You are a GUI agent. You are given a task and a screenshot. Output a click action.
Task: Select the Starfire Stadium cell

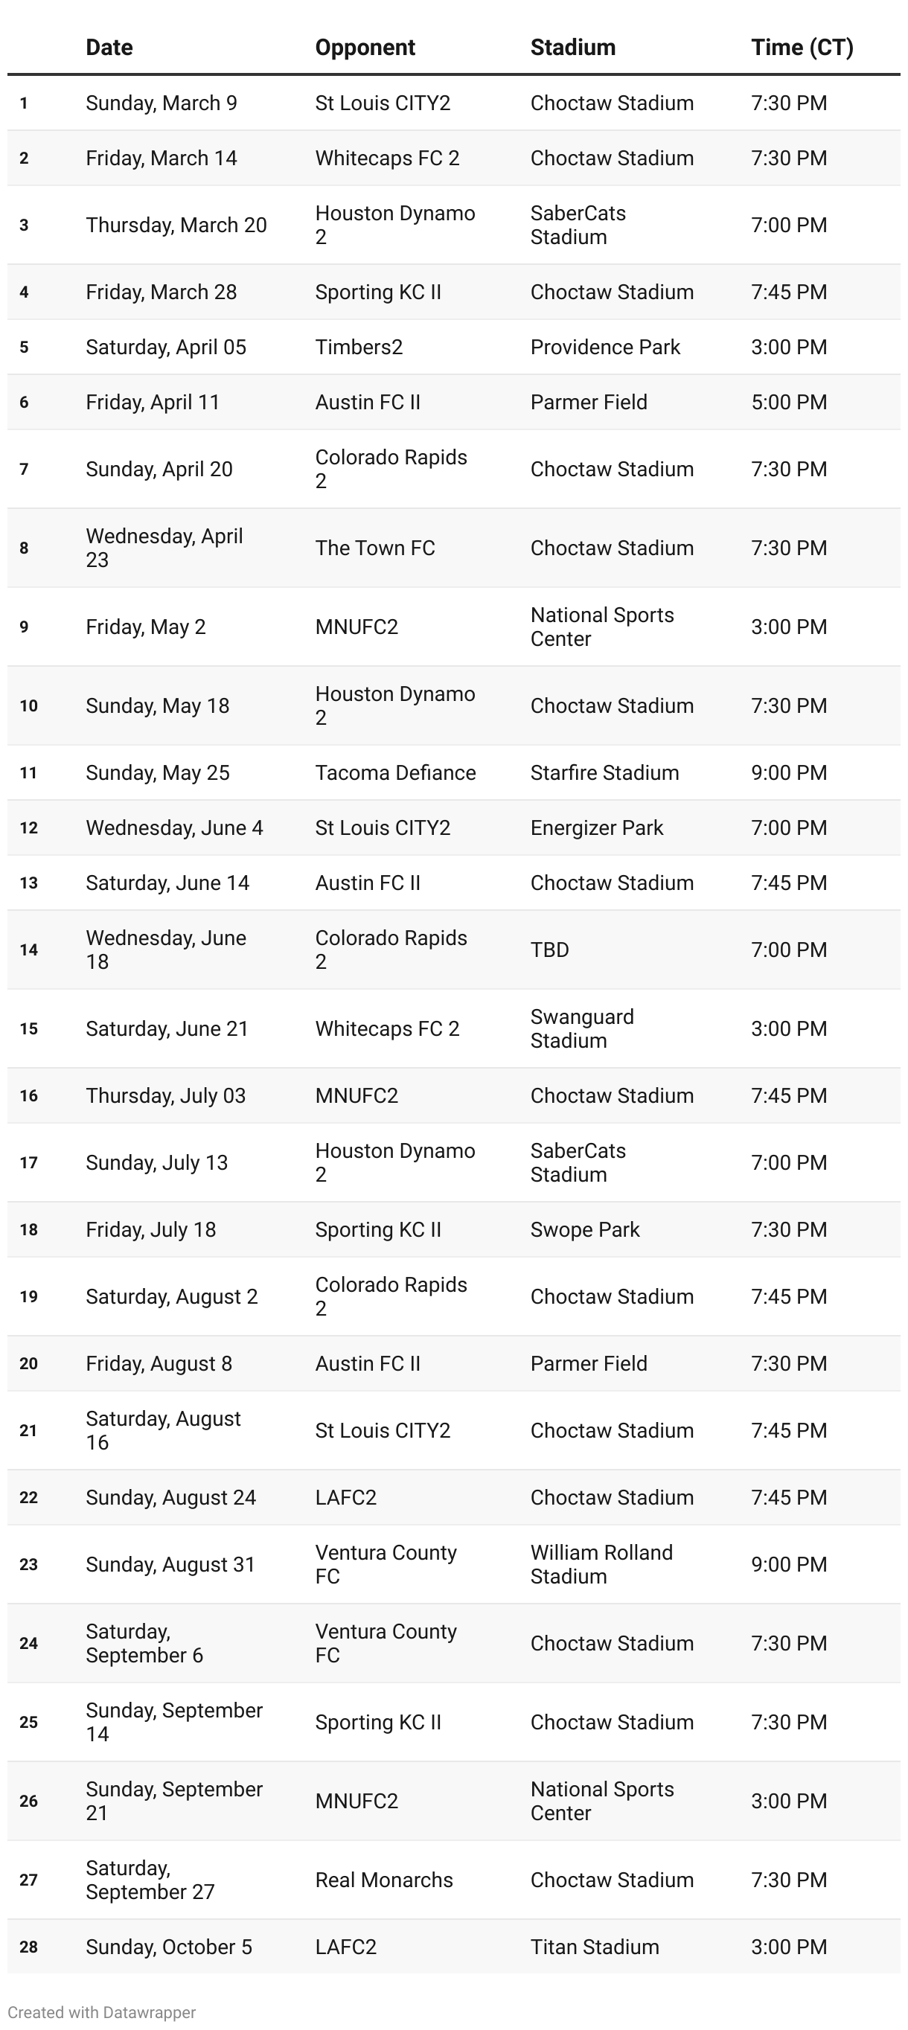pyautogui.click(x=604, y=772)
